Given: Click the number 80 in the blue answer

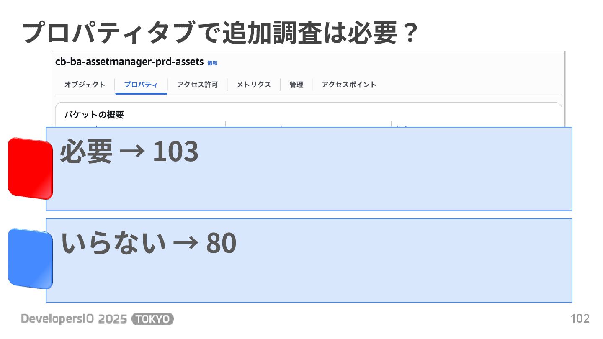Looking at the screenshot, I should pyautogui.click(x=221, y=244).
